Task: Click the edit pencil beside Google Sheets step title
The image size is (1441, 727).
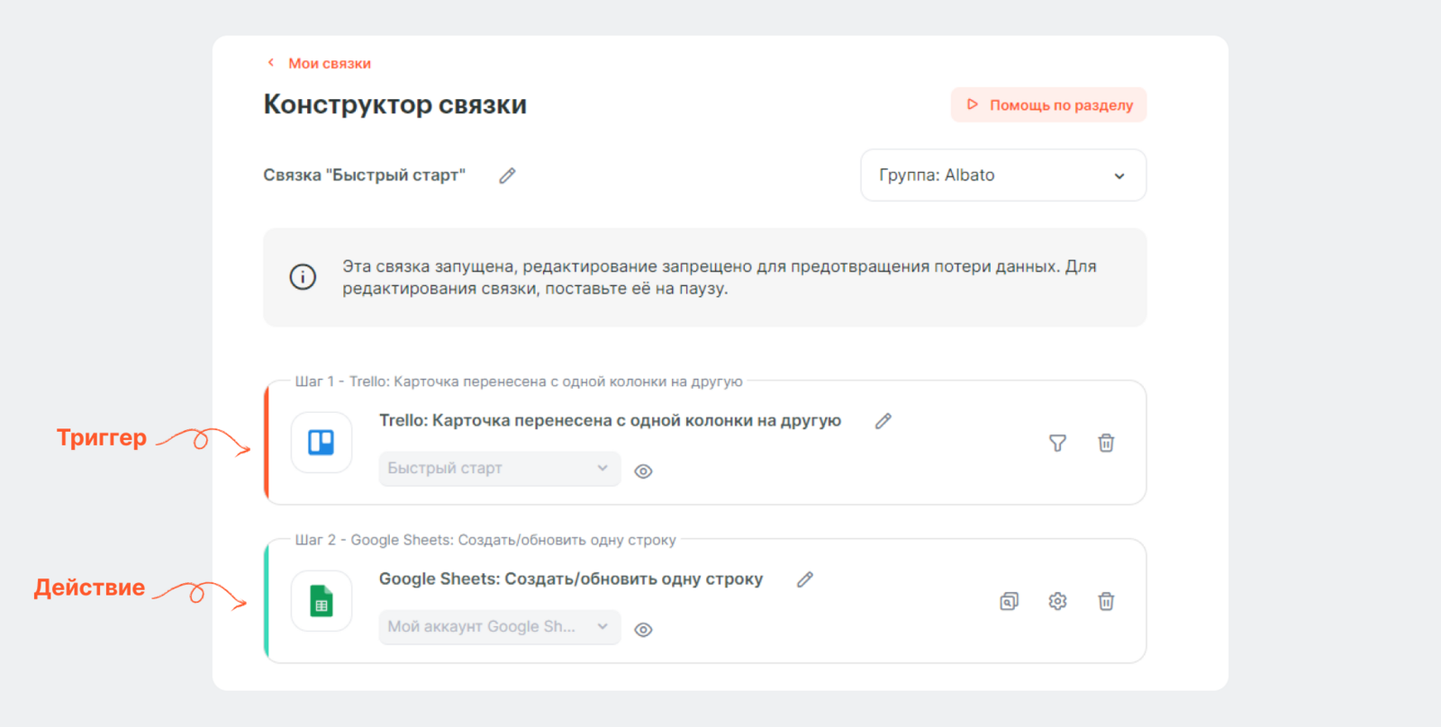Action: click(x=804, y=579)
